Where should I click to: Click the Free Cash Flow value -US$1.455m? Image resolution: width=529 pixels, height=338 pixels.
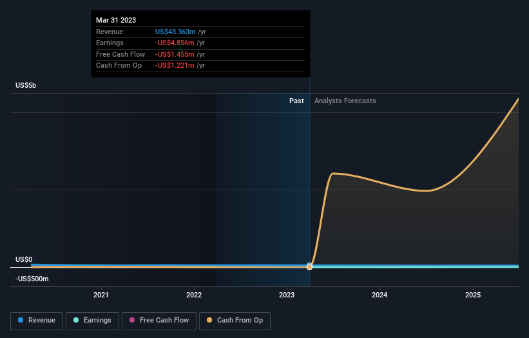(175, 54)
